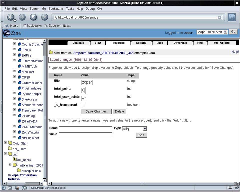Click the QuickStart folder icon

coord(10,143)
